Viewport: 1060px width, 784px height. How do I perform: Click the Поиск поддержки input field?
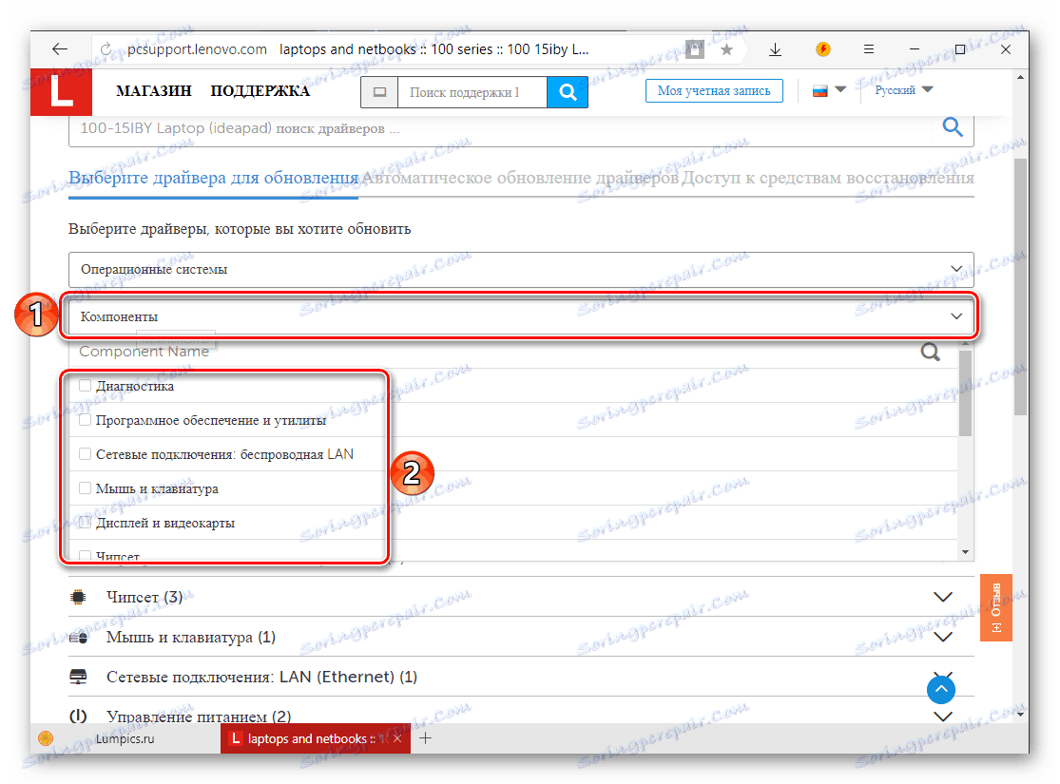coord(472,92)
